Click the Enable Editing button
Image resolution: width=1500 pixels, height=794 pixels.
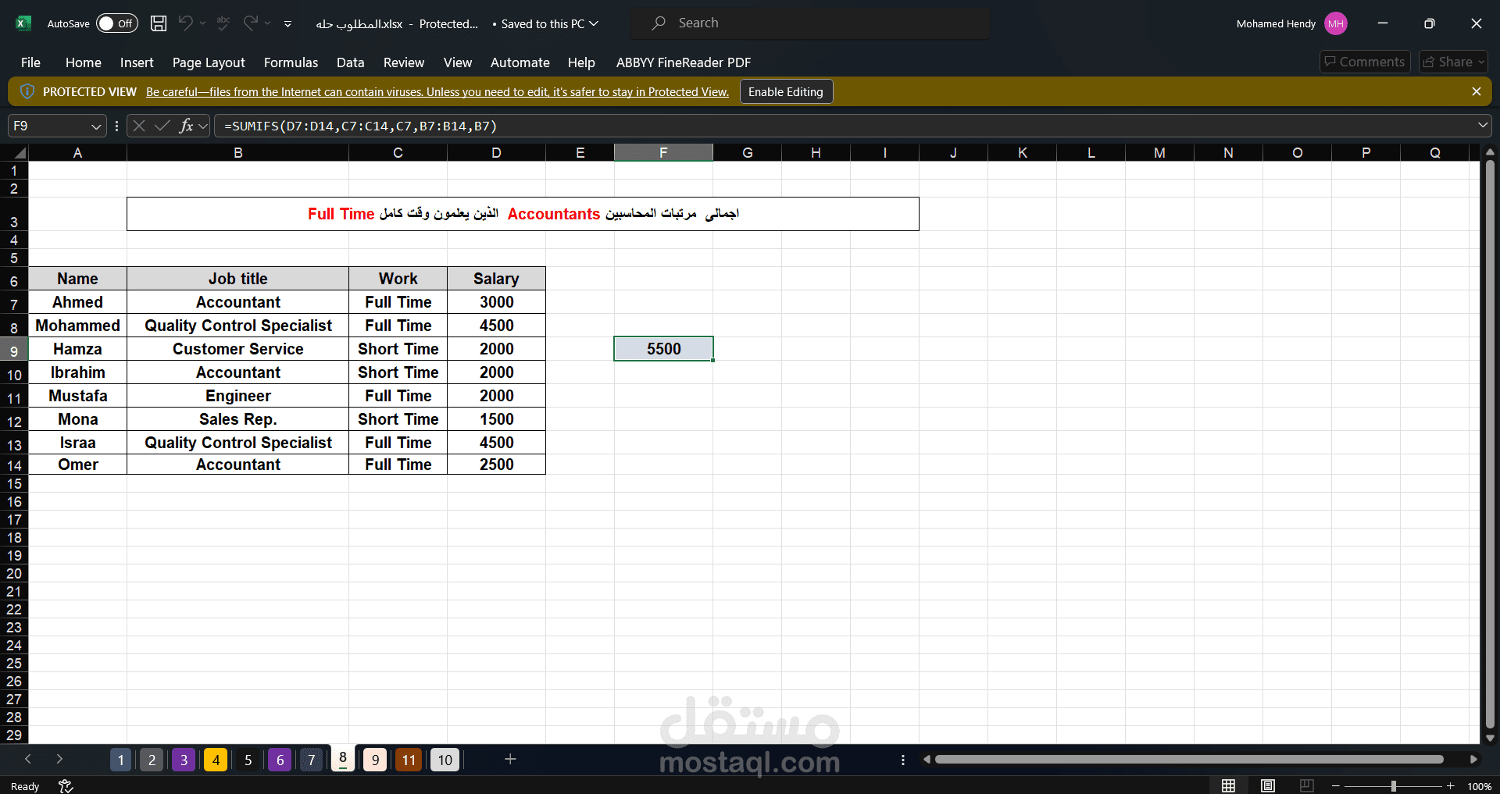click(x=785, y=91)
